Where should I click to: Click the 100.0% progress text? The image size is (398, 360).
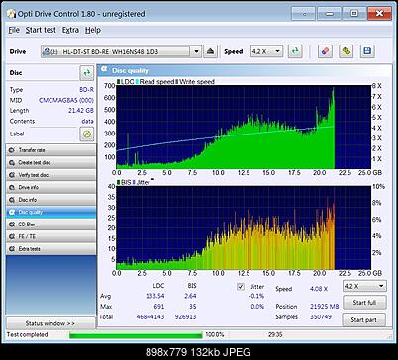point(215,334)
